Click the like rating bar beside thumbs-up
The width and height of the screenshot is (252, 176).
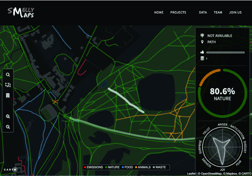(226, 52)
